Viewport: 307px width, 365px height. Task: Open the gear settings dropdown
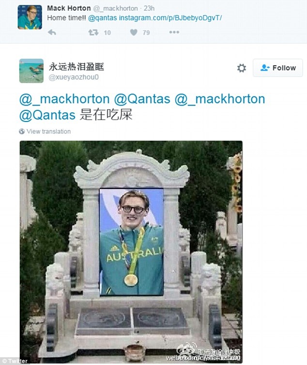[x=242, y=68]
